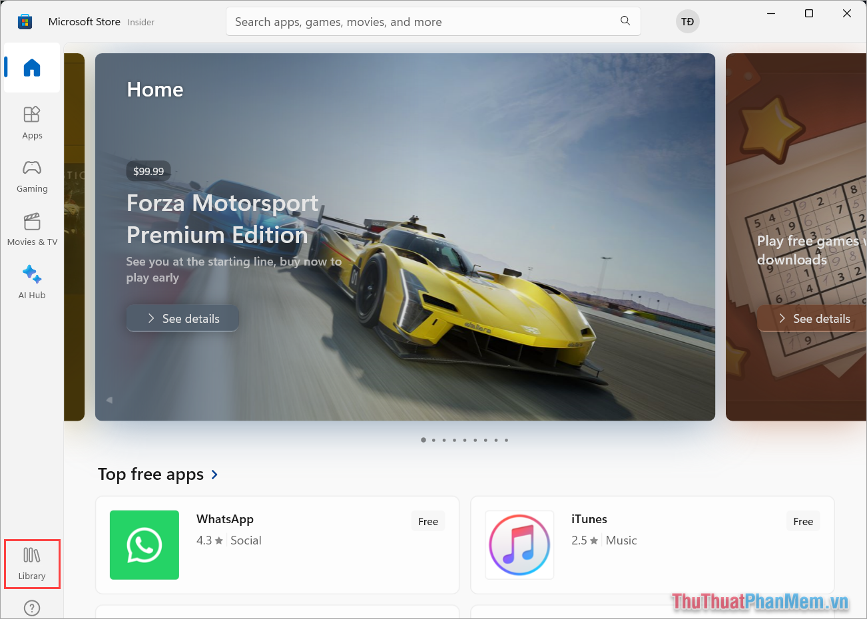This screenshot has width=867, height=619.
Task: Click See details for Forza Motorsport
Action: coord(182,319)
